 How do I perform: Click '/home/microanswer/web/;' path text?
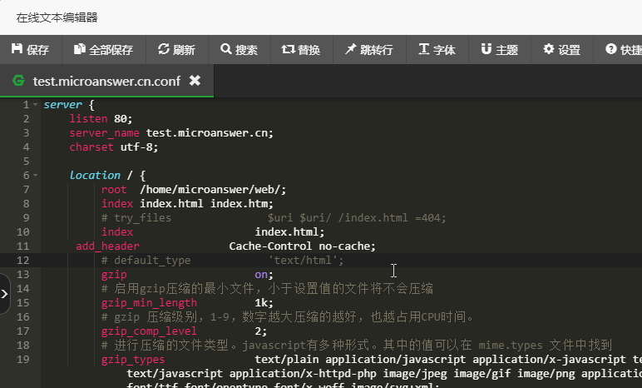click(x=213, y=190)
